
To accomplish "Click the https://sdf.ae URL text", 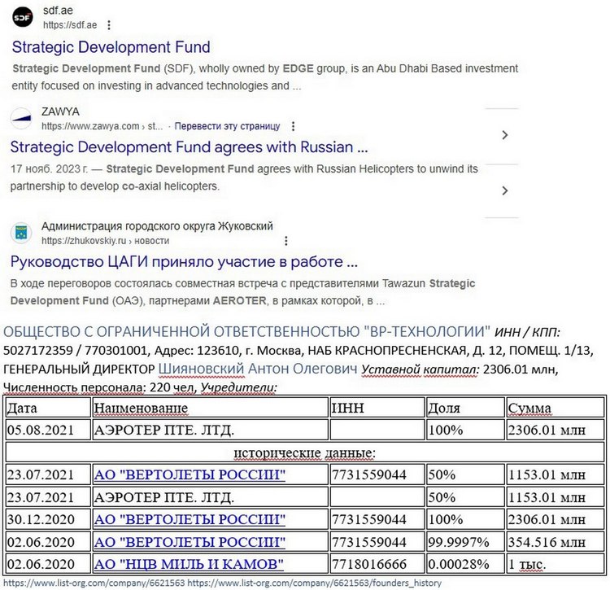I will (x=70, y=25).
